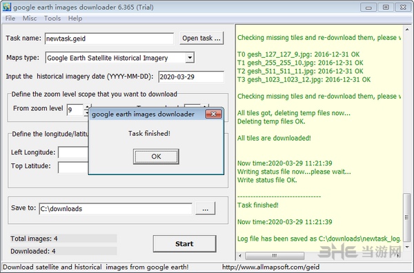The width and height of the screenshot is (414, 273).
Task: Click the Start button
Action: coord(184,244)
